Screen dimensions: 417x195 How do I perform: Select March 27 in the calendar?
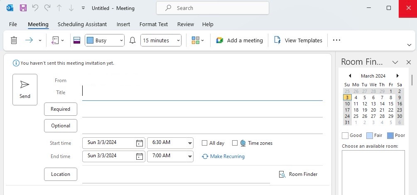coord(373,116)
